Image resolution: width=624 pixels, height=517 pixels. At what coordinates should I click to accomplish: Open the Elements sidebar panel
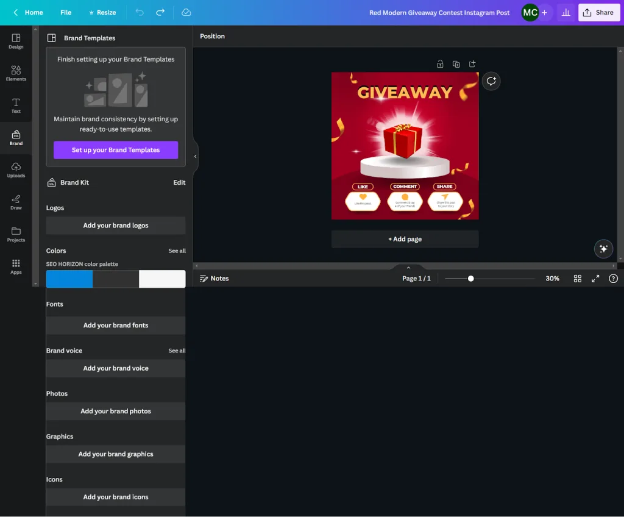[x=16, y=73]
